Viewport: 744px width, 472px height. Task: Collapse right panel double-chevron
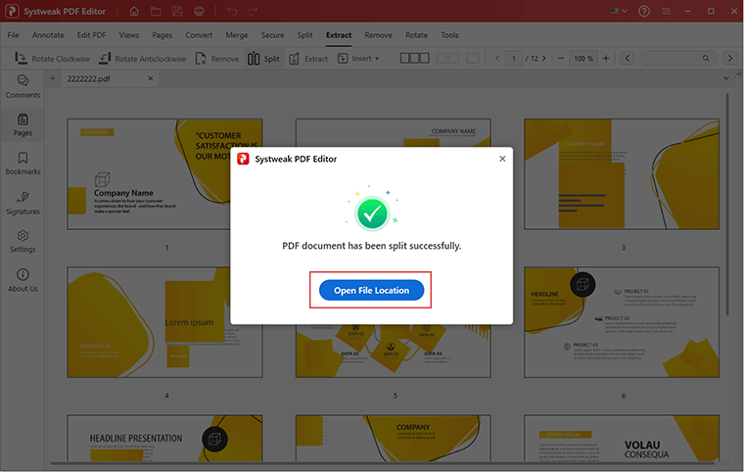[739, 74]
